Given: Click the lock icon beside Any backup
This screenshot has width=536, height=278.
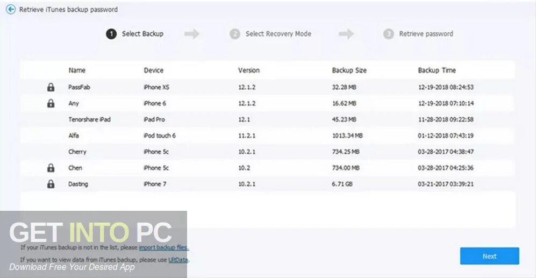Looking at the screenshot, I should pos(51,103).
